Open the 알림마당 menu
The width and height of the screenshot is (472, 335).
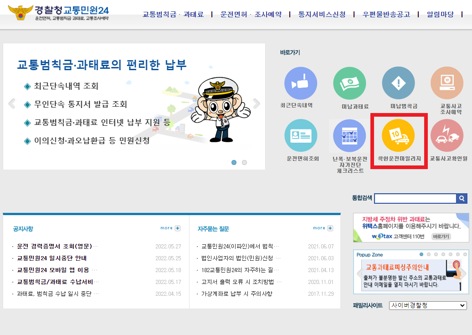[x=440, y=14]
